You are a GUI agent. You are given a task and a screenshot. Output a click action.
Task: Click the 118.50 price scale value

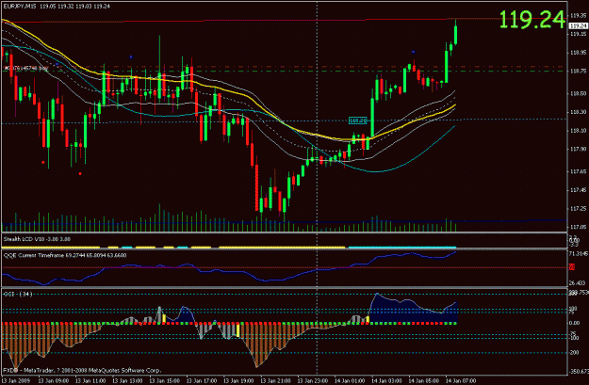[579, 93]
